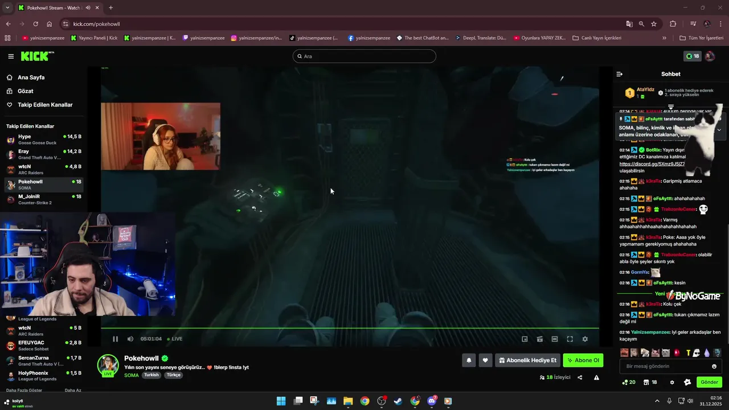This screenshot has width=729, height=410.
Task: Report stream using warning triangle icon
Action: pos(596,377)
